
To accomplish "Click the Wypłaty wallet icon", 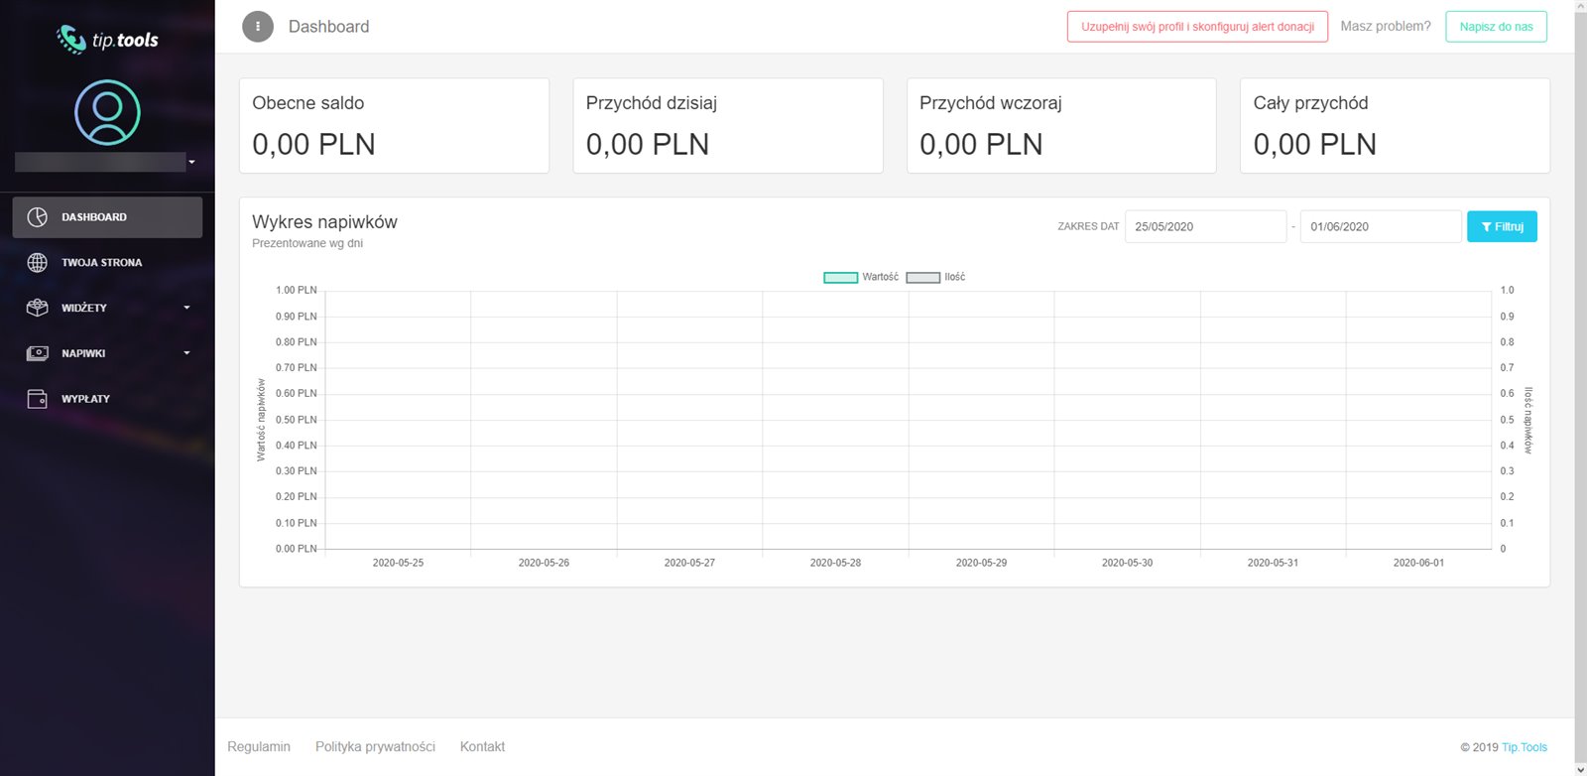I will click(38, 399).
